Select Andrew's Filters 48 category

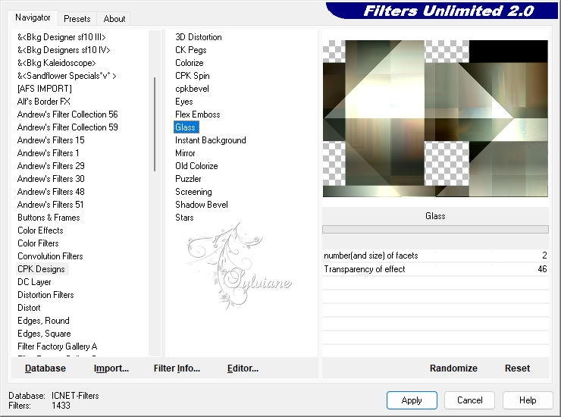coord(51,192)
